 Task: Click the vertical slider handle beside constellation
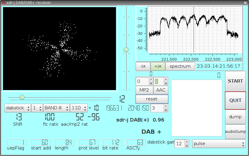126,50
